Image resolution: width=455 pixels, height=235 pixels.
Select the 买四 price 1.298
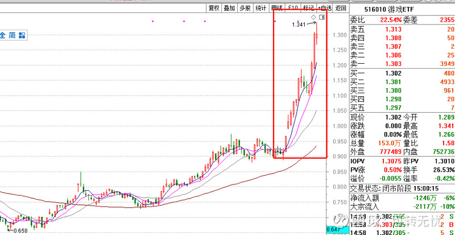[394, 100]
